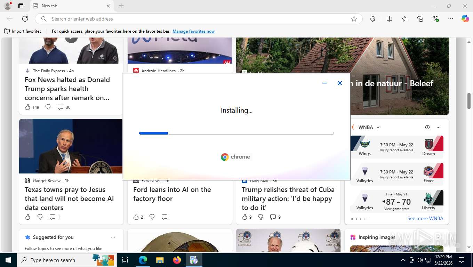The image size is (473, 267).
Task: Open the Texas governor story thumbnail
Action: 71,146
